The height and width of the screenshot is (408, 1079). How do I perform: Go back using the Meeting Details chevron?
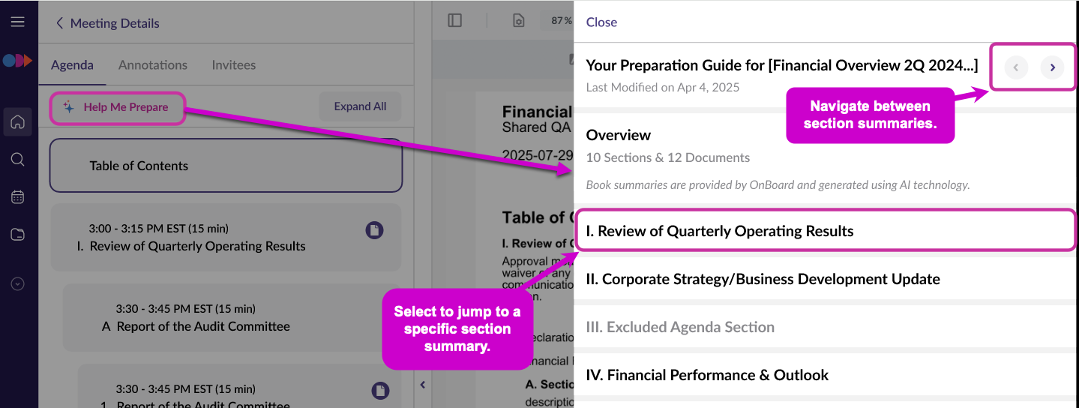click(60, 23)
